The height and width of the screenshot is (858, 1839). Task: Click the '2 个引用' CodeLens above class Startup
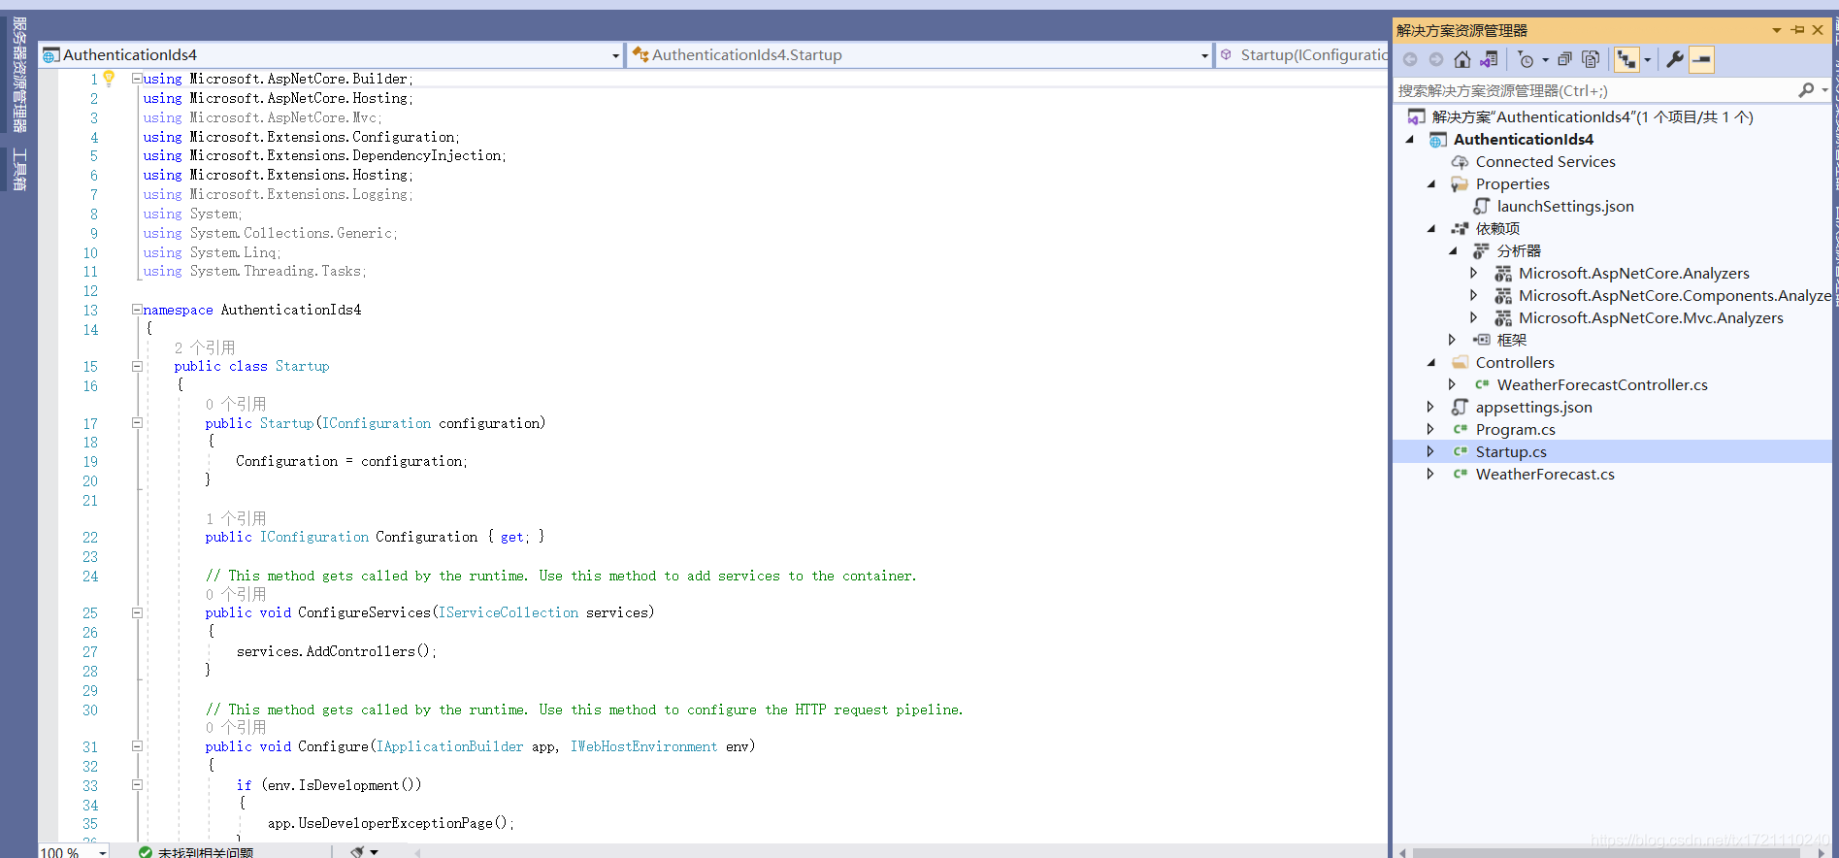coord(205,347)
